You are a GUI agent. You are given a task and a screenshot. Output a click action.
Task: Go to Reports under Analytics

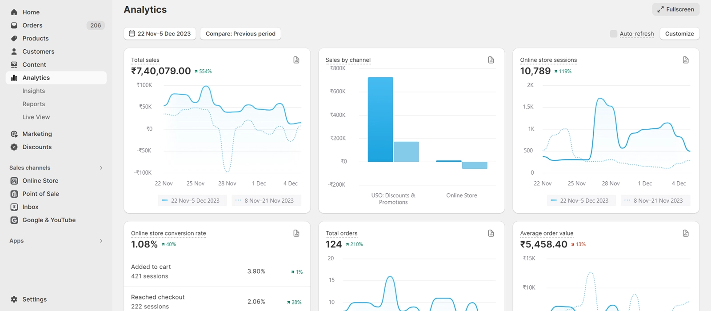pos(34,104)
